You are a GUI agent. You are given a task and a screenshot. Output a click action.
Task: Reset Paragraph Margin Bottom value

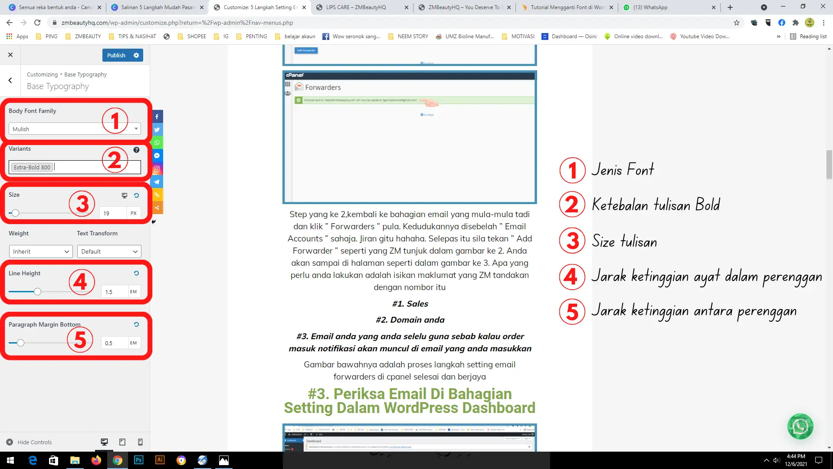pyautogui.click(x=136, y=324)
